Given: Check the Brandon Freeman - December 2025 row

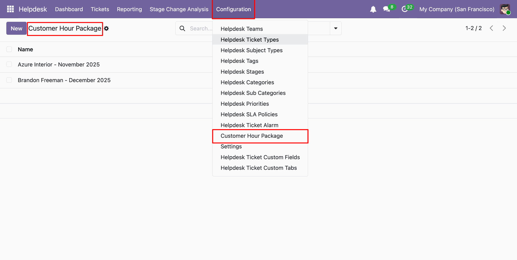Looking at the screenshot, I should [9, 80].
